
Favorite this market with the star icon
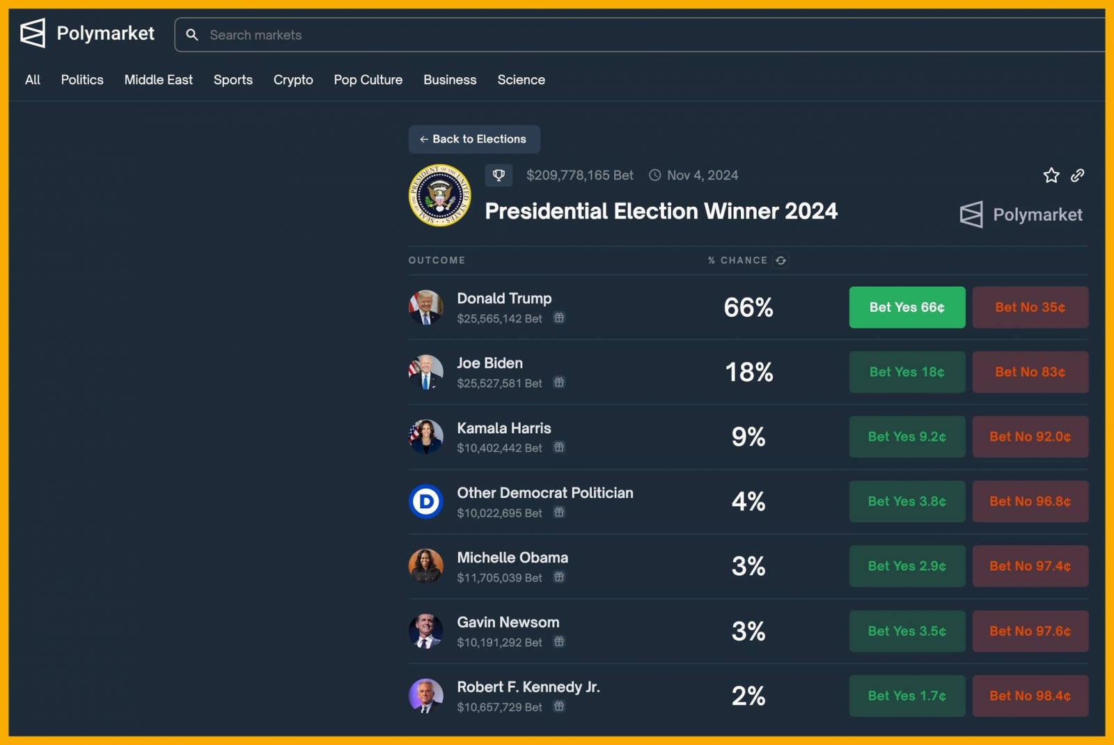pos(1051,175)
